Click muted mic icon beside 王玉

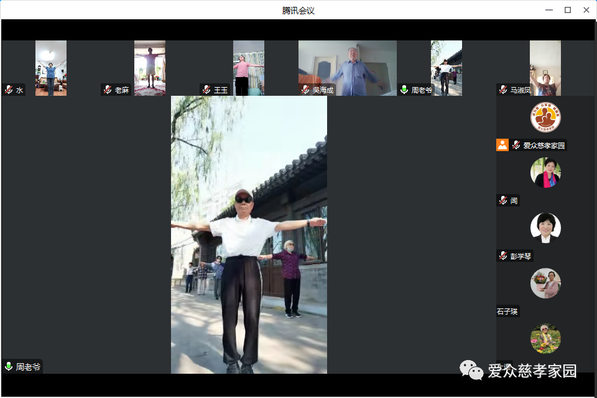point(206,90)
